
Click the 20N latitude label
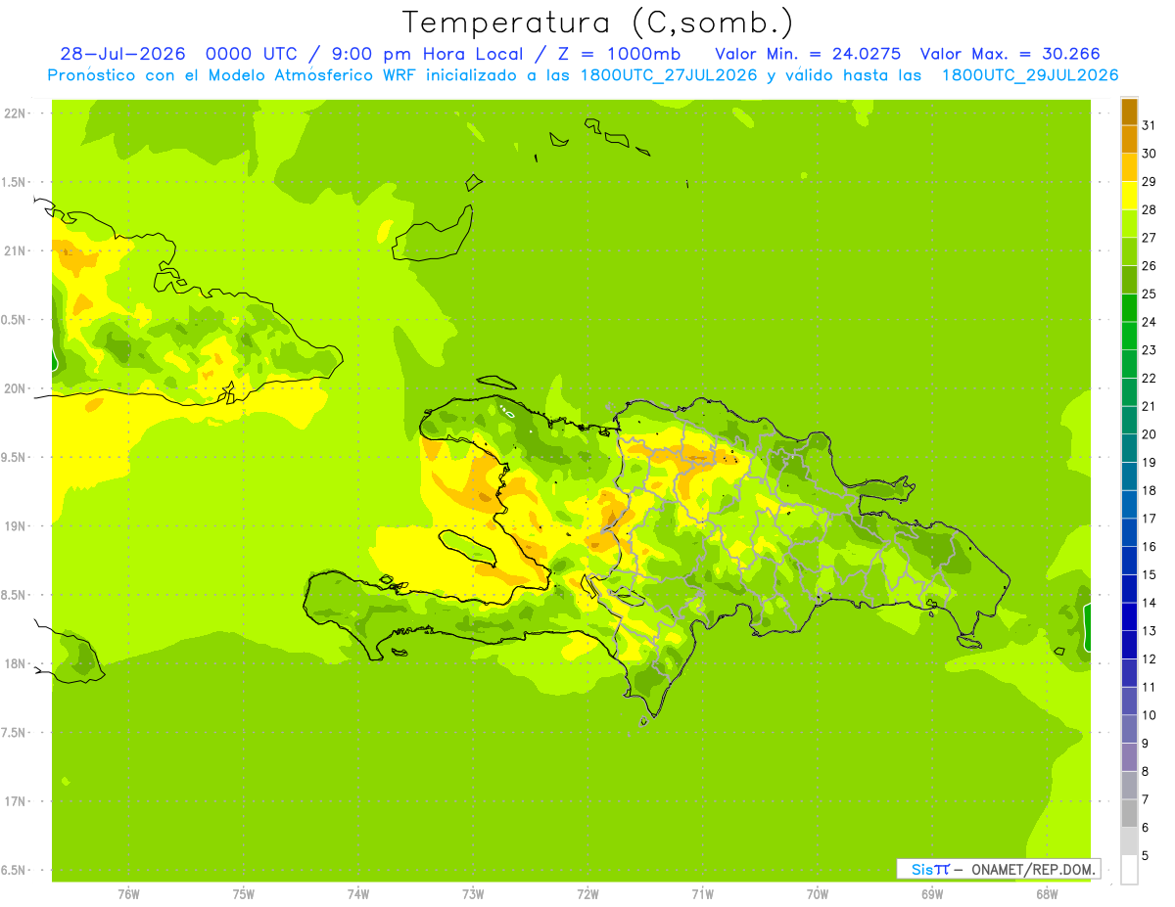pyautogui.click(x=16, y=388)
